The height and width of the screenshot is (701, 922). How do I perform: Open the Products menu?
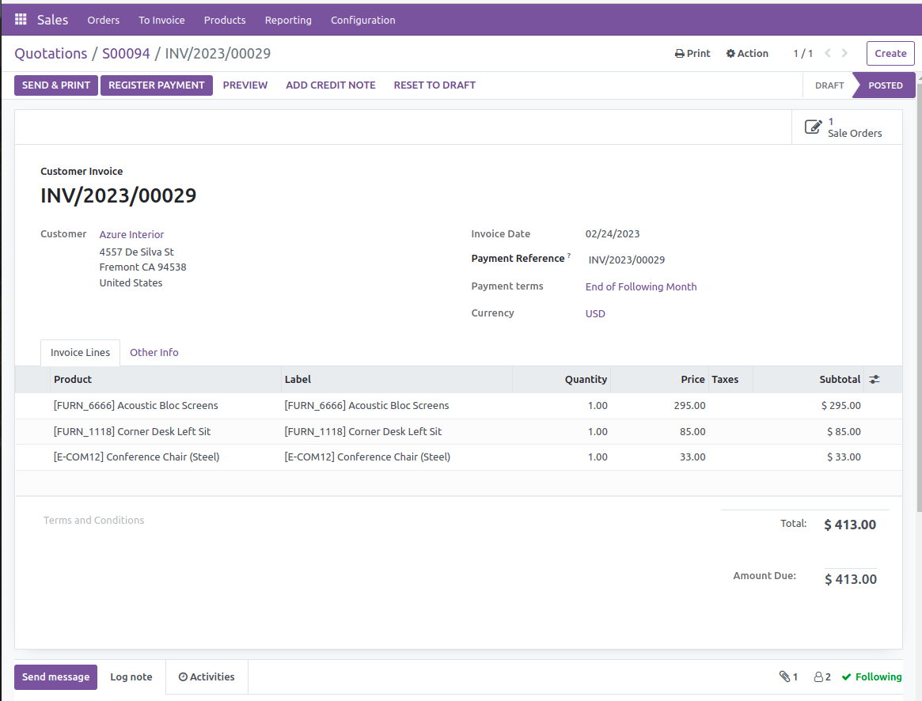coord(225,20)
